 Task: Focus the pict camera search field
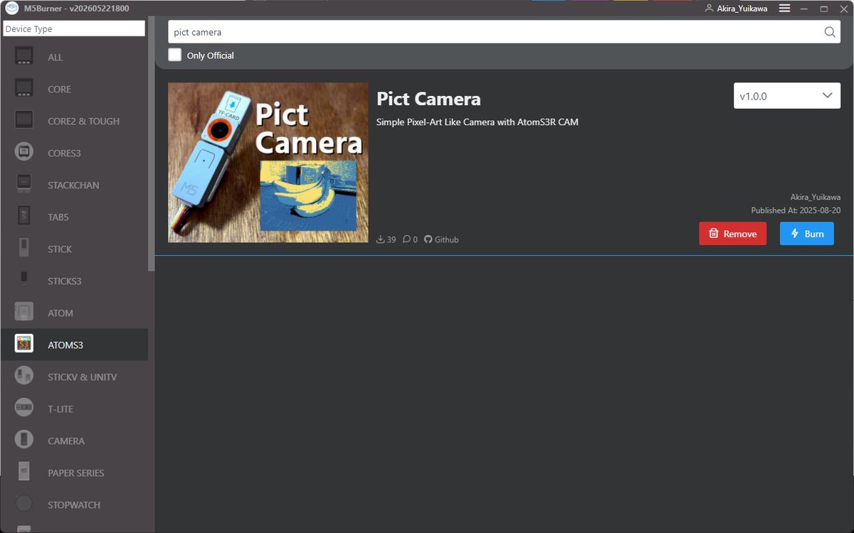[x=504, y=32]
